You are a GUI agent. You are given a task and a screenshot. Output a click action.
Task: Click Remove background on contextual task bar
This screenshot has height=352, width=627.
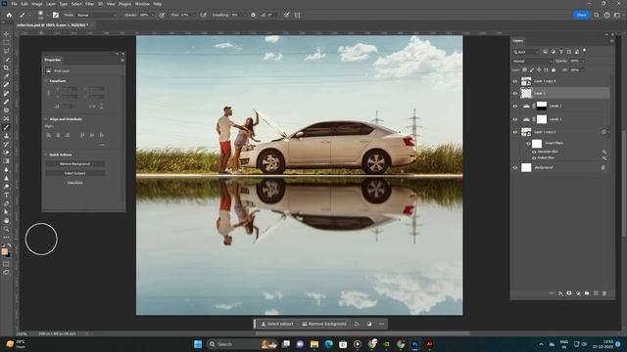[324, 324]
